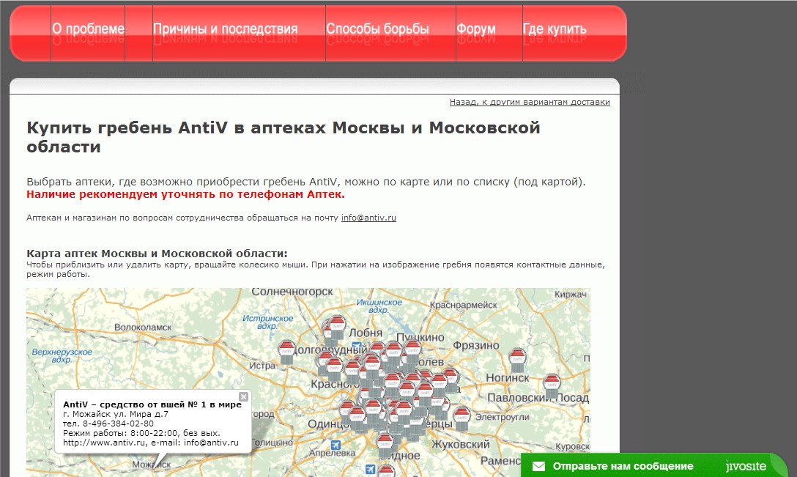Click the airport icon near Долгопрудный
This screenshot has width=797, height=477.
(357, 347)
